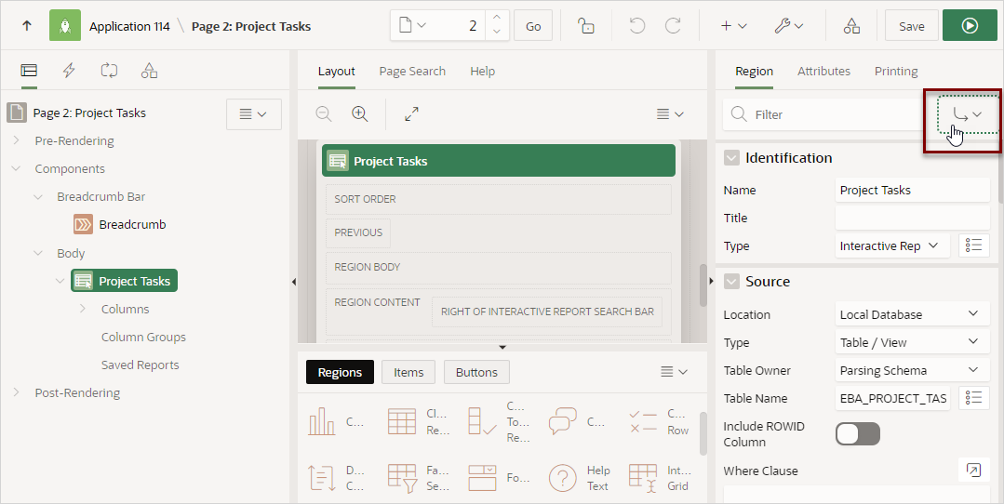The height and width of the screenshot is (504, 1004).
Task: Click the gallery collapse down arrow
Action: pyautogui.click(x=502, y=347)
